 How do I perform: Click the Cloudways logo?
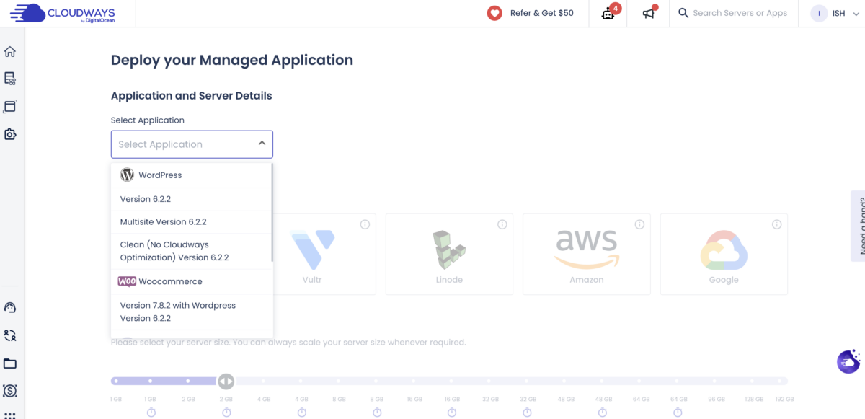point(63,13)
